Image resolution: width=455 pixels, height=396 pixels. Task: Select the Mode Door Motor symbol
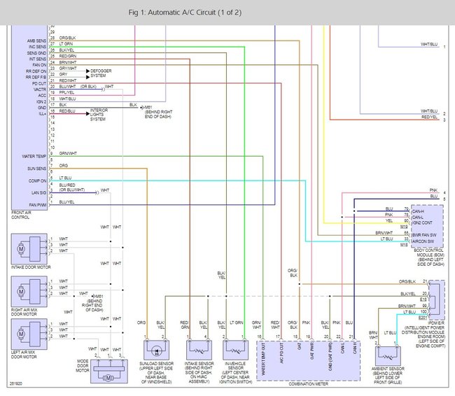pyautogui.click(x=108, y=372)
